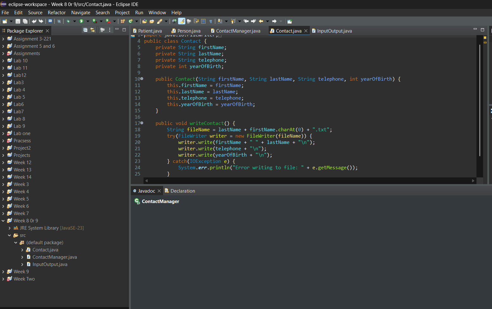Collapse the Week 8 0r 9 project

click(x=3, y=221)
